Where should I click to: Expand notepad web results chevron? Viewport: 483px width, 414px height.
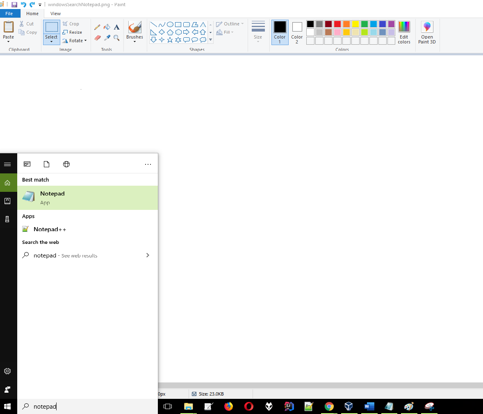pos(148,255)
